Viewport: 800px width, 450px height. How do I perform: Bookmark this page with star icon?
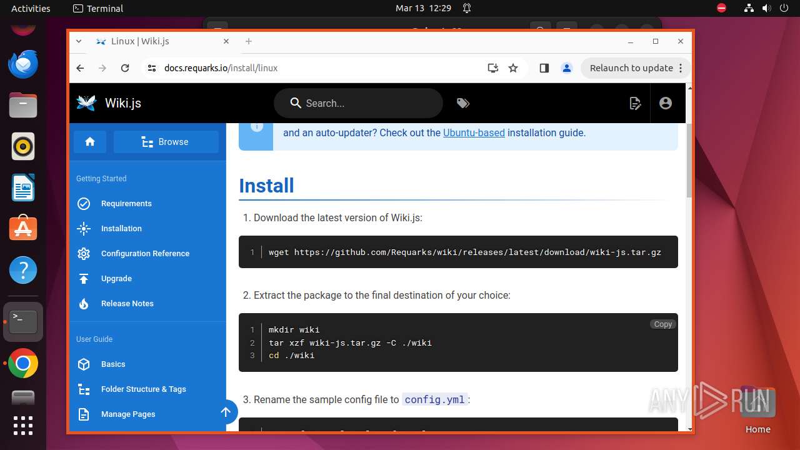513,68
